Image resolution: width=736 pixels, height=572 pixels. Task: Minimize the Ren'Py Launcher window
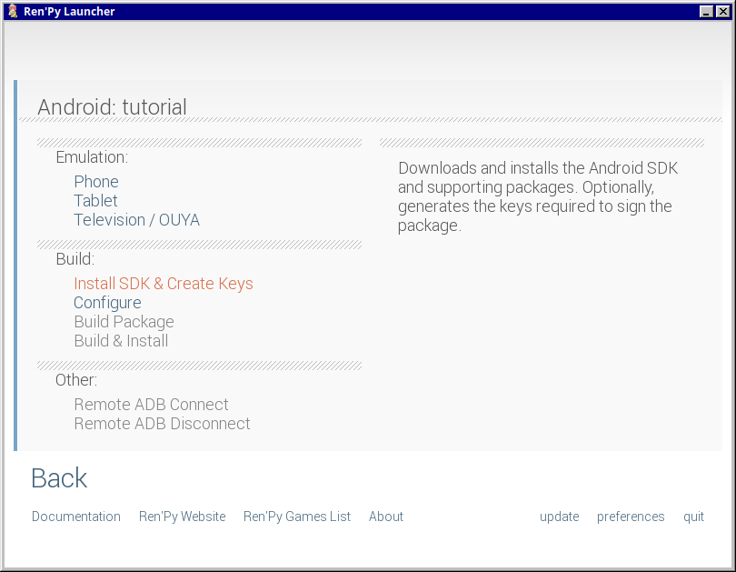tap(706, 12)
